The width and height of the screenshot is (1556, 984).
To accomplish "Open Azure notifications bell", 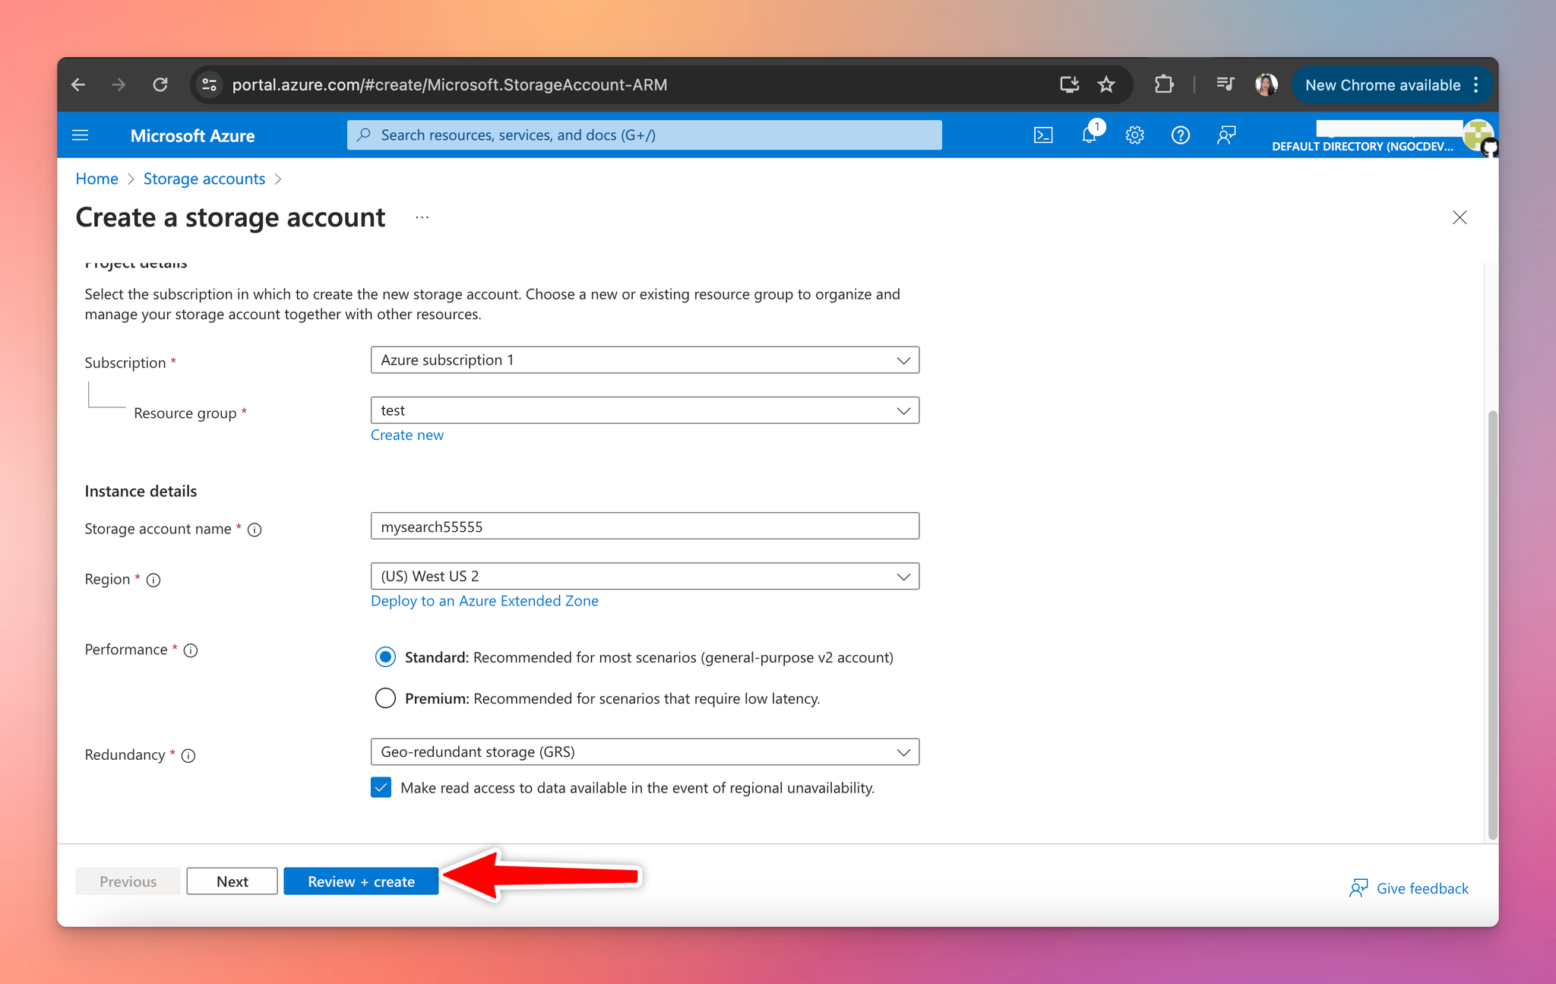I will point(1090,135).
